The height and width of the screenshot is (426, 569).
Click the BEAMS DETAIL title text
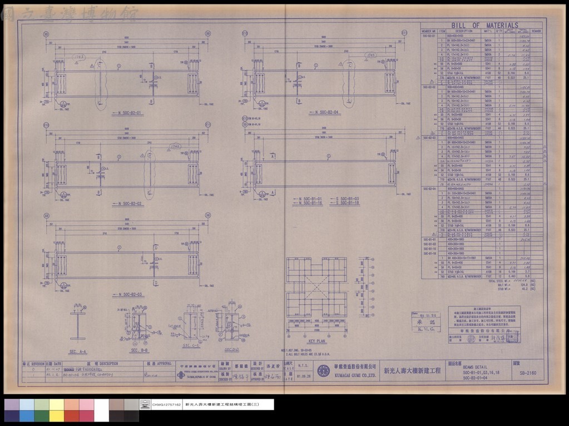(475, 367)
